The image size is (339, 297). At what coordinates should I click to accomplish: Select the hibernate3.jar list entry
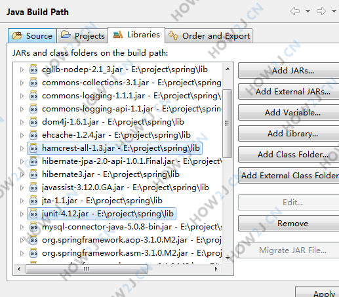[x=111, y=174]
